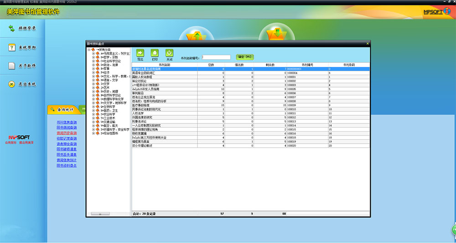
Task: Click the 确定 [F5] confirm button
Action: coord(244,57)
